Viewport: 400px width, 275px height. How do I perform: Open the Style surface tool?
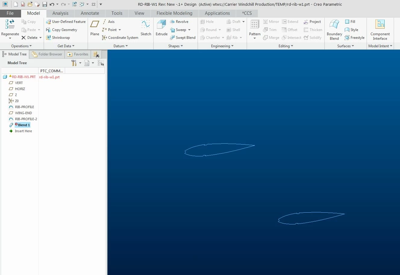pyautogui.click(x=351, y=30)
